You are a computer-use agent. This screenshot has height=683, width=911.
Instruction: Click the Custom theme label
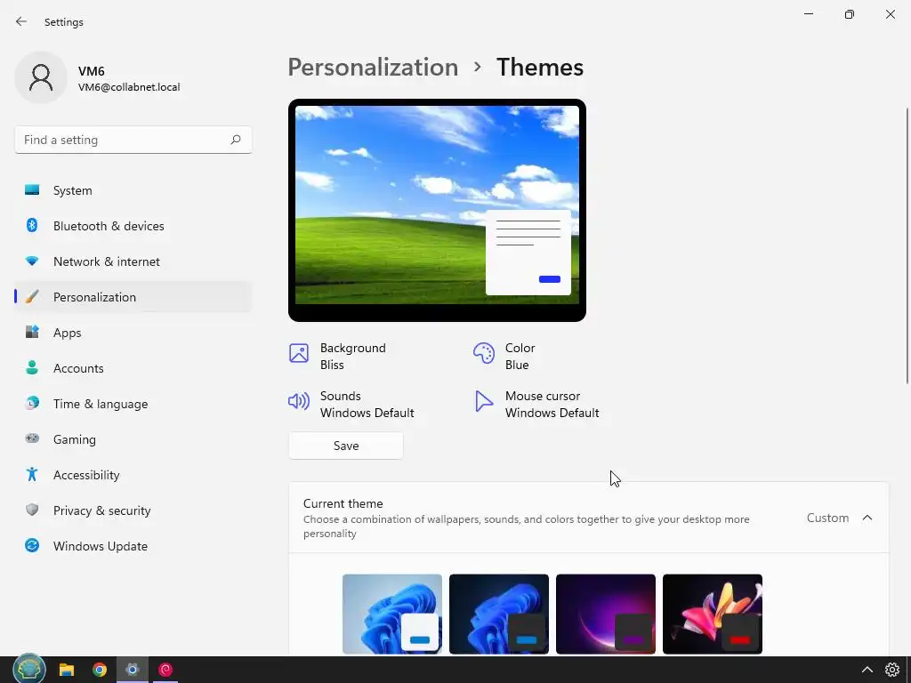(x=827, y=518)
